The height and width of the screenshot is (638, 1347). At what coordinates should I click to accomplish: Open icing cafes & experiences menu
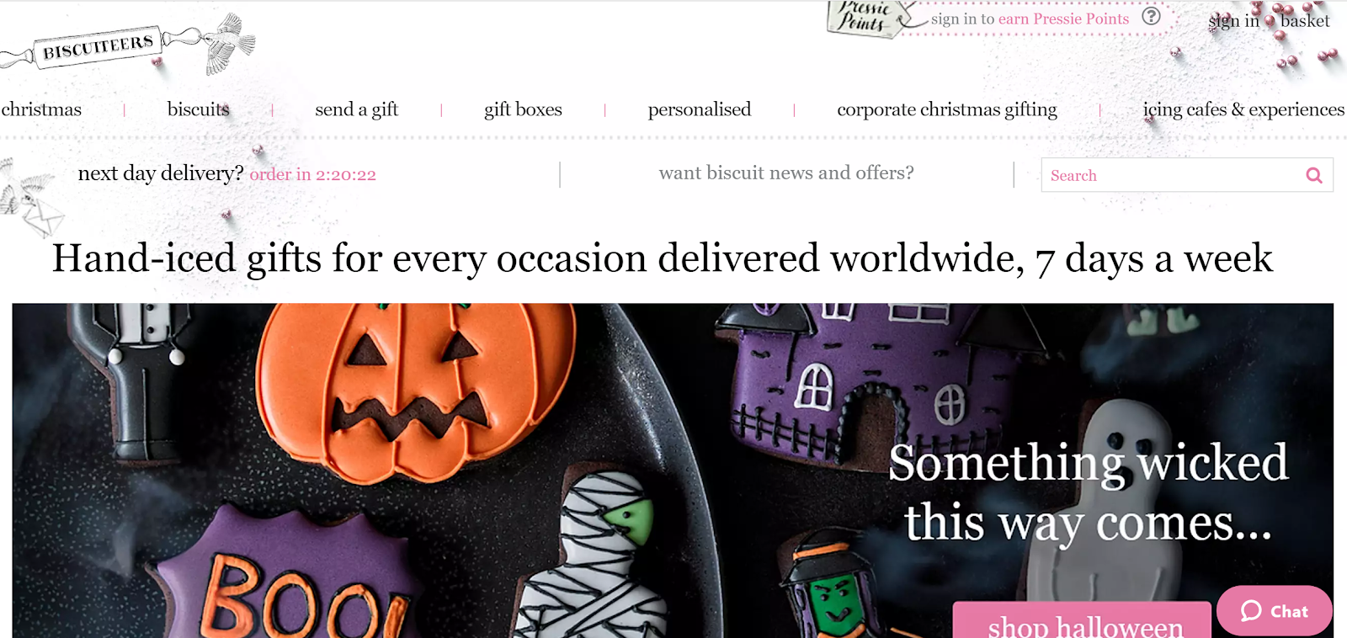[x=1243, y=109]
